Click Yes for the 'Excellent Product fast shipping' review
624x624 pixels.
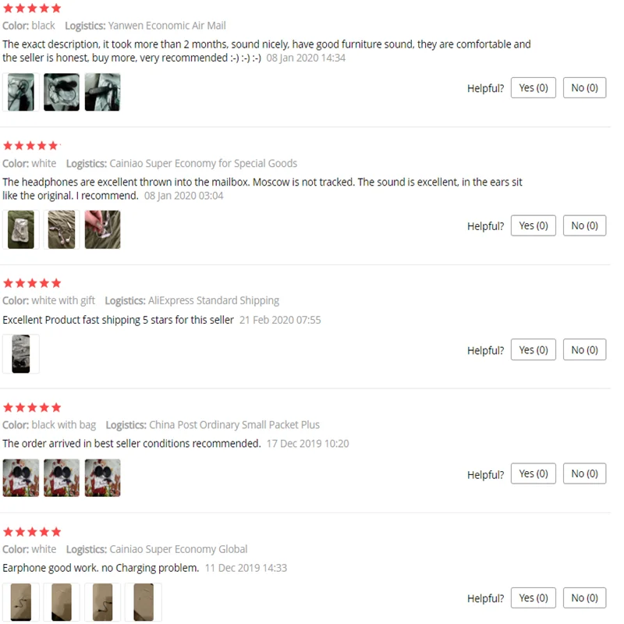[x=533, y=349]
